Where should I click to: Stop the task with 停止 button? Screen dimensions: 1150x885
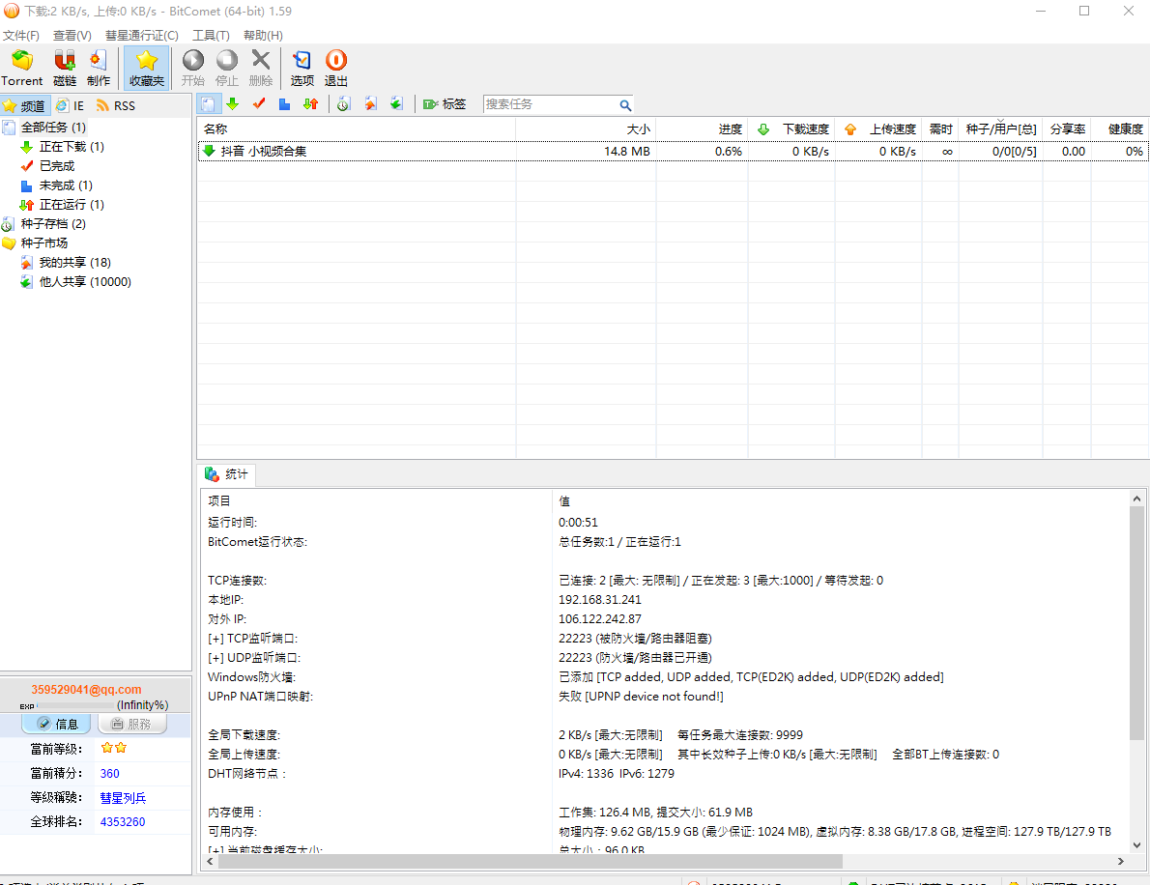[227, 68]
